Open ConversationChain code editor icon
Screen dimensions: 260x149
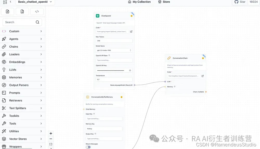[x=203, y=76]
